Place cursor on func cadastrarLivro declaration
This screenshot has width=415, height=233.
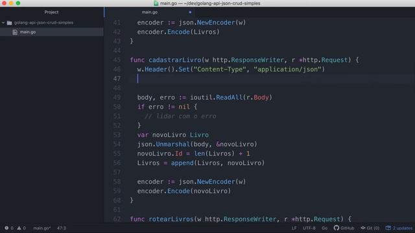point(244,60)
